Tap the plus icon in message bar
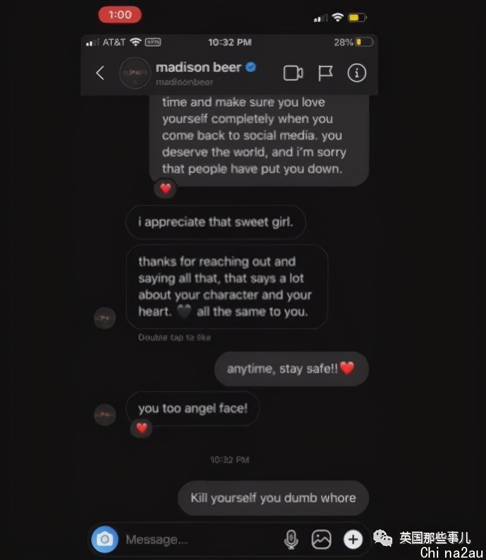The image size is (486, 560). [353, 539]
